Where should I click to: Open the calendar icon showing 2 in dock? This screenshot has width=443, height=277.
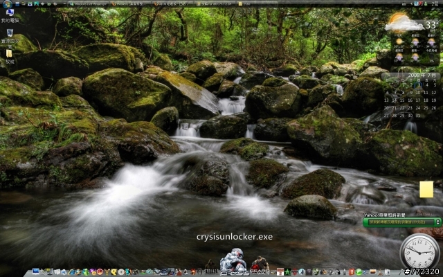(x=280, y=271)
